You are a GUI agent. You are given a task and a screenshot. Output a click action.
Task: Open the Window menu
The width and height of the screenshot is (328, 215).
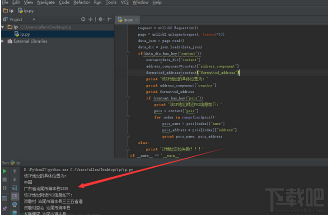coord(141,3)
